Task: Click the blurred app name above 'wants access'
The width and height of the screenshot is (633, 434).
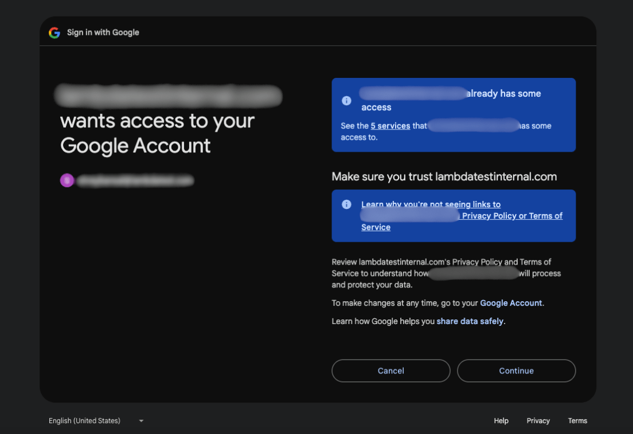Action: [x=169, y=96]
